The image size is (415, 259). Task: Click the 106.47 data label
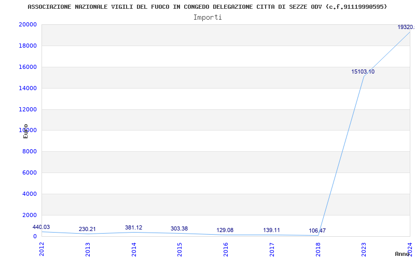pyautogui.click(x=317, y=231)
